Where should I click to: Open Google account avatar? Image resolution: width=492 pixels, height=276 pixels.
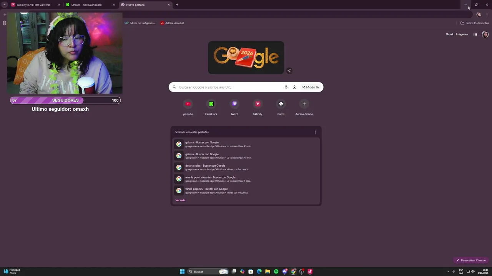(485, 34)
